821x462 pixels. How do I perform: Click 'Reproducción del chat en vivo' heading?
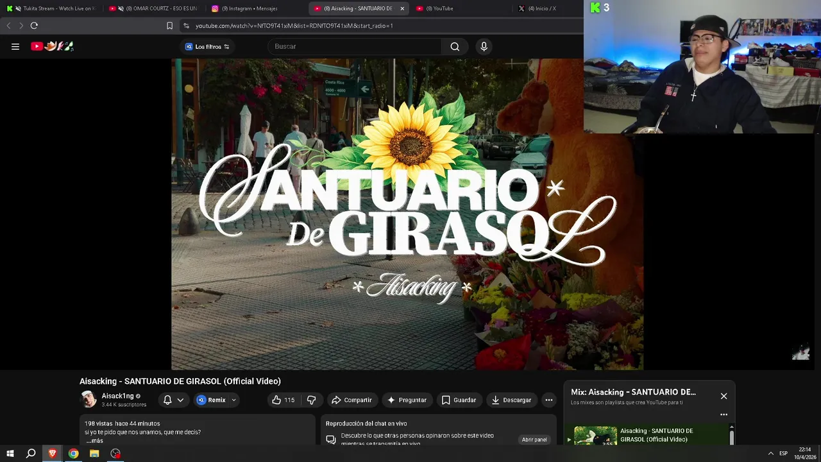[366, 424]
